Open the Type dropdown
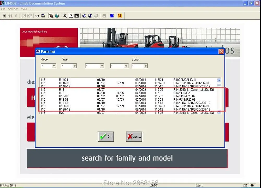The width and height of the screenshot is (261, 188). 75,66
